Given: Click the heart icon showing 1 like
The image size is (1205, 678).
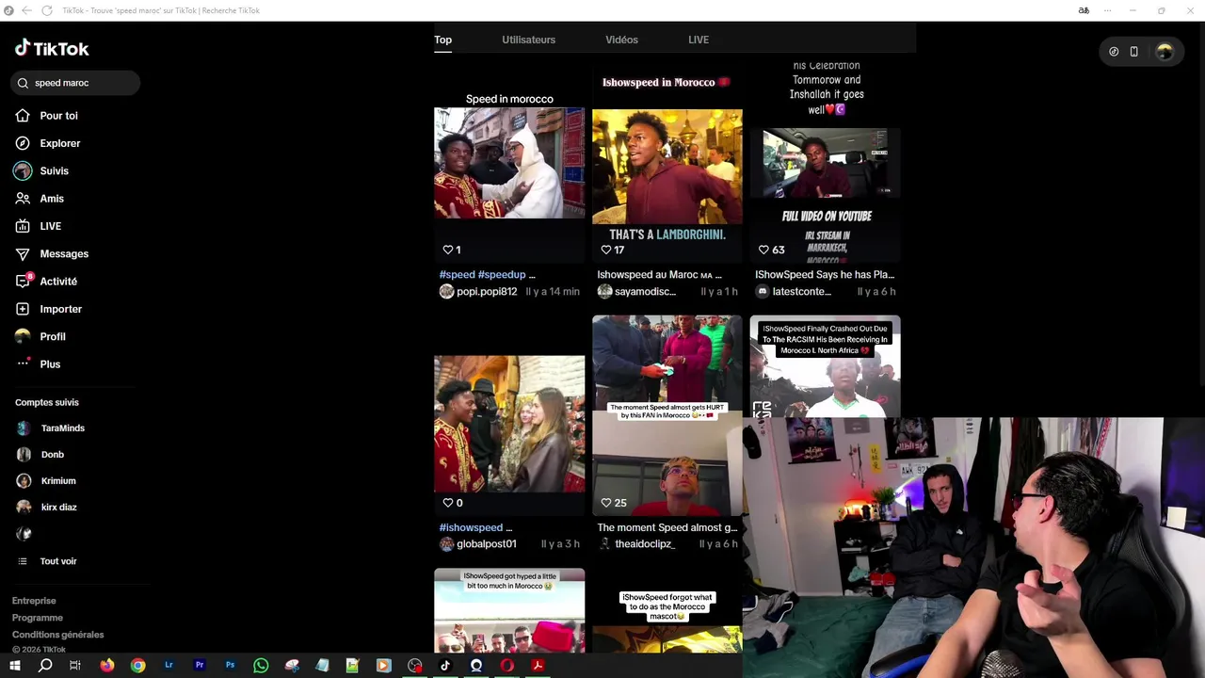Looking at the screenshot, I should pos(448,250).
